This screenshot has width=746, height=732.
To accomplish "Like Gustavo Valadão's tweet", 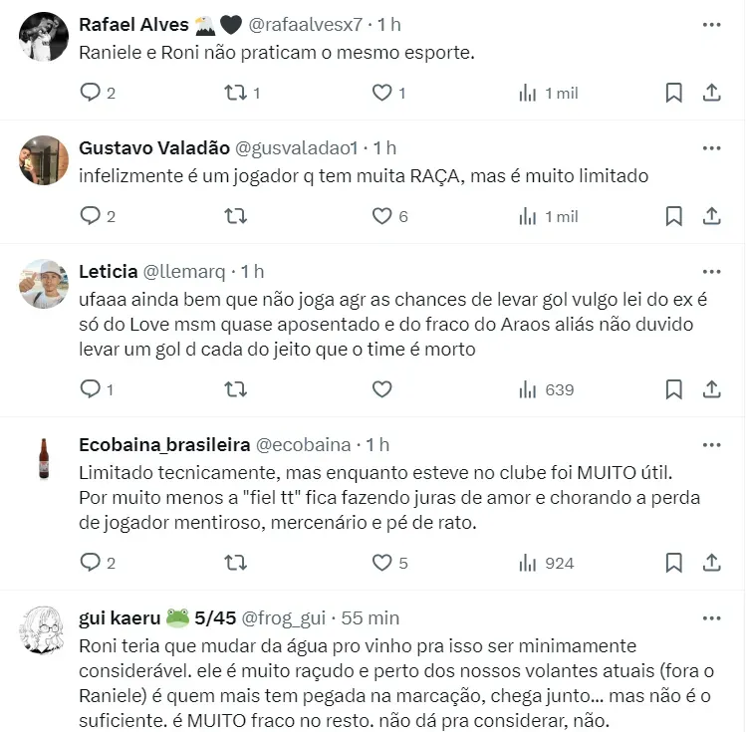I will (x=382, y=216).
